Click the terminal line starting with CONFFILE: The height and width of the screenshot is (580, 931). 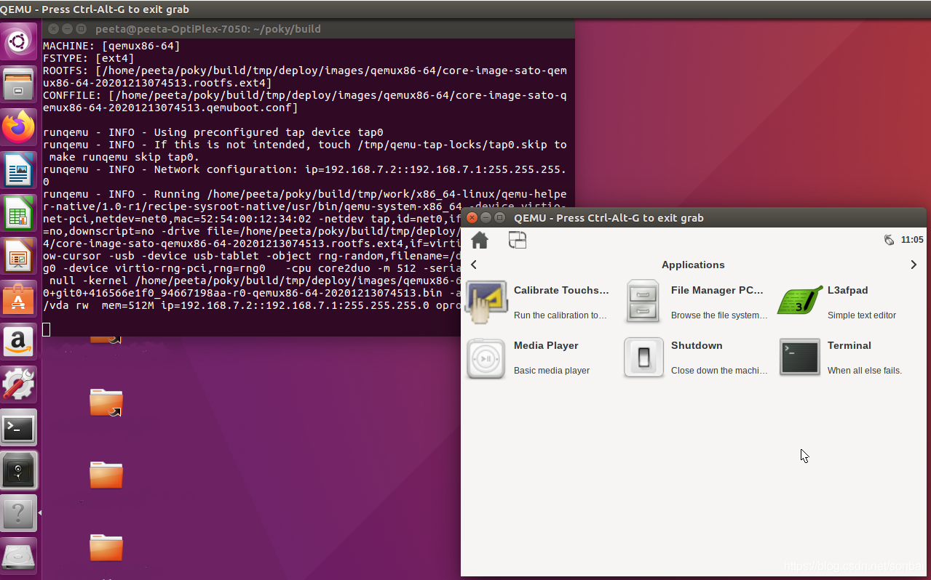point(305,101)
